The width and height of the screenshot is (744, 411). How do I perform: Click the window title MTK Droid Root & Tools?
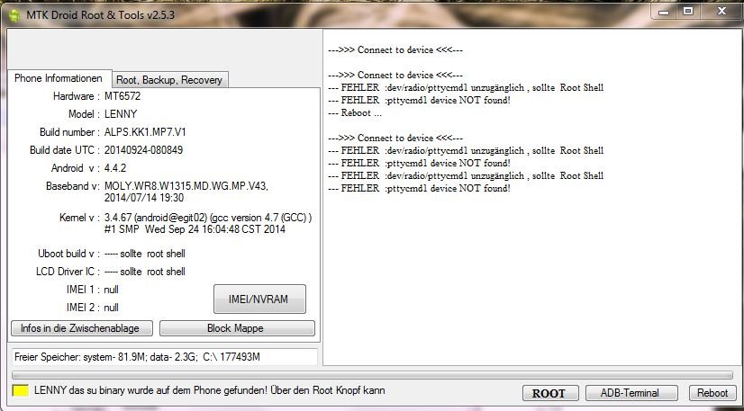[101, 15]
